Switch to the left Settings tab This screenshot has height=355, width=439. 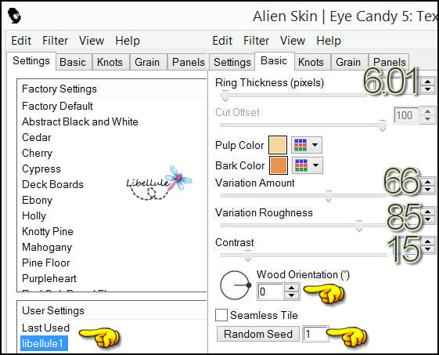click(x=31, y=61)
